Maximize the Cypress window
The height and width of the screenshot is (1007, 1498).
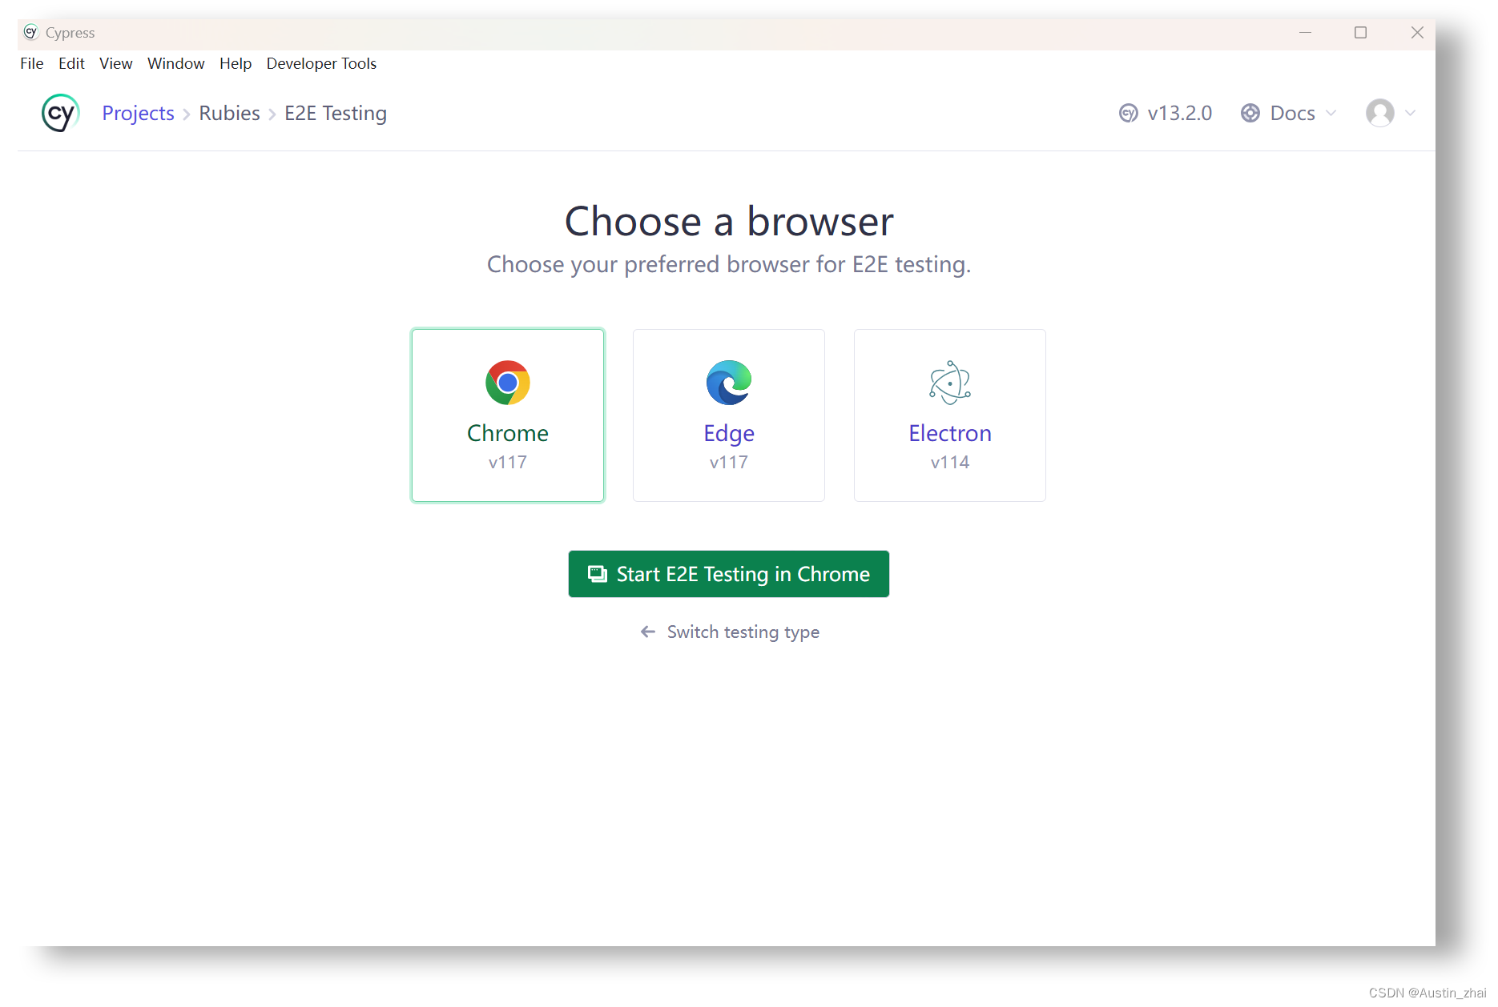pos(1360,33)
